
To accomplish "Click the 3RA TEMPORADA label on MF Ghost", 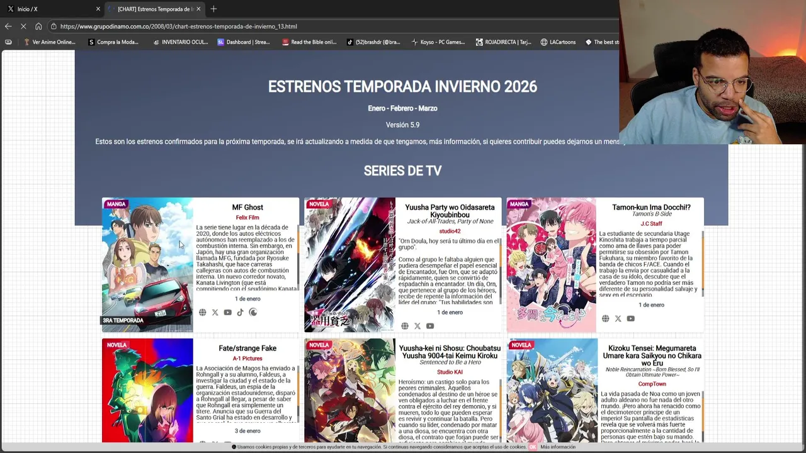I will (x=123, y=321).
